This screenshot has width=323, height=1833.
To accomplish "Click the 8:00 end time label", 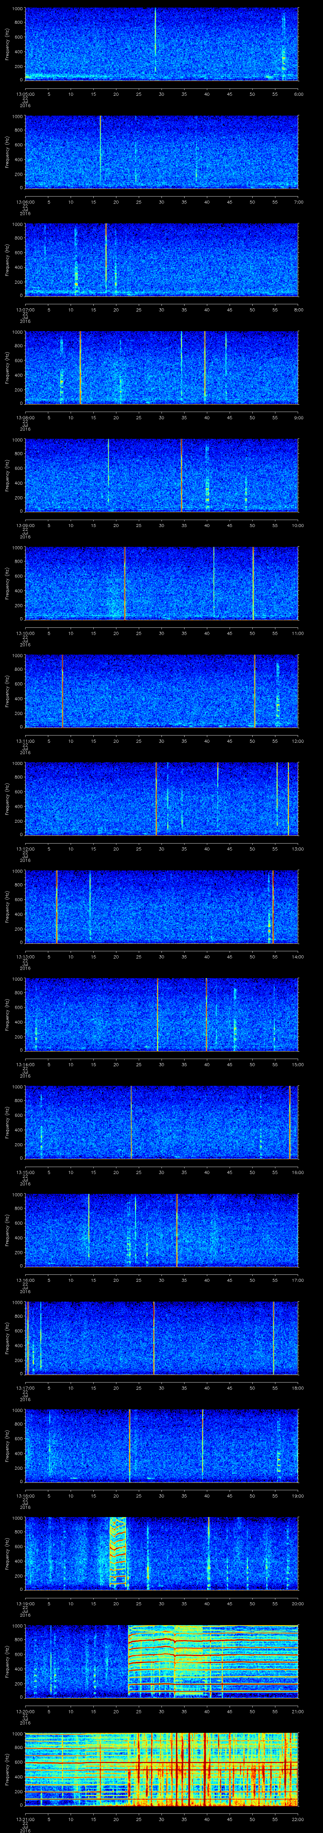I will tap(298, 309).
